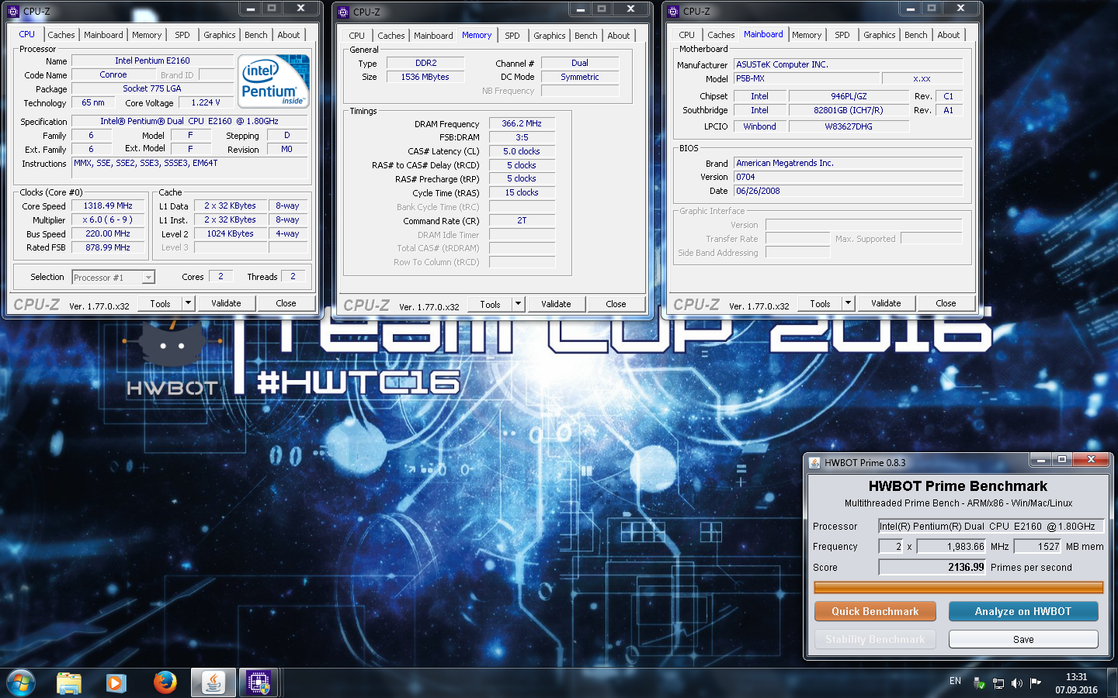Click the memory field showing 1527
Viewport: 1118px width, 698px height.
click(x=1038, y=546)
